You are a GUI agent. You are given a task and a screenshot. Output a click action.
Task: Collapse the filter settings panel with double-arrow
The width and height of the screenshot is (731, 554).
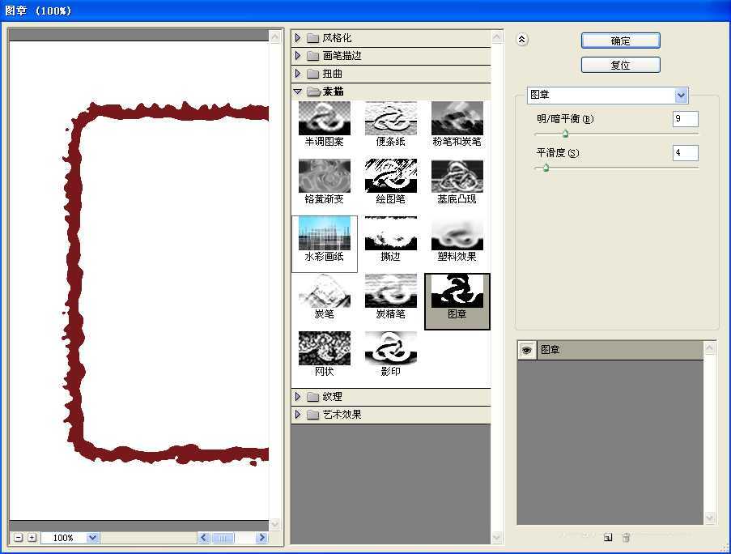click(522, 38)
